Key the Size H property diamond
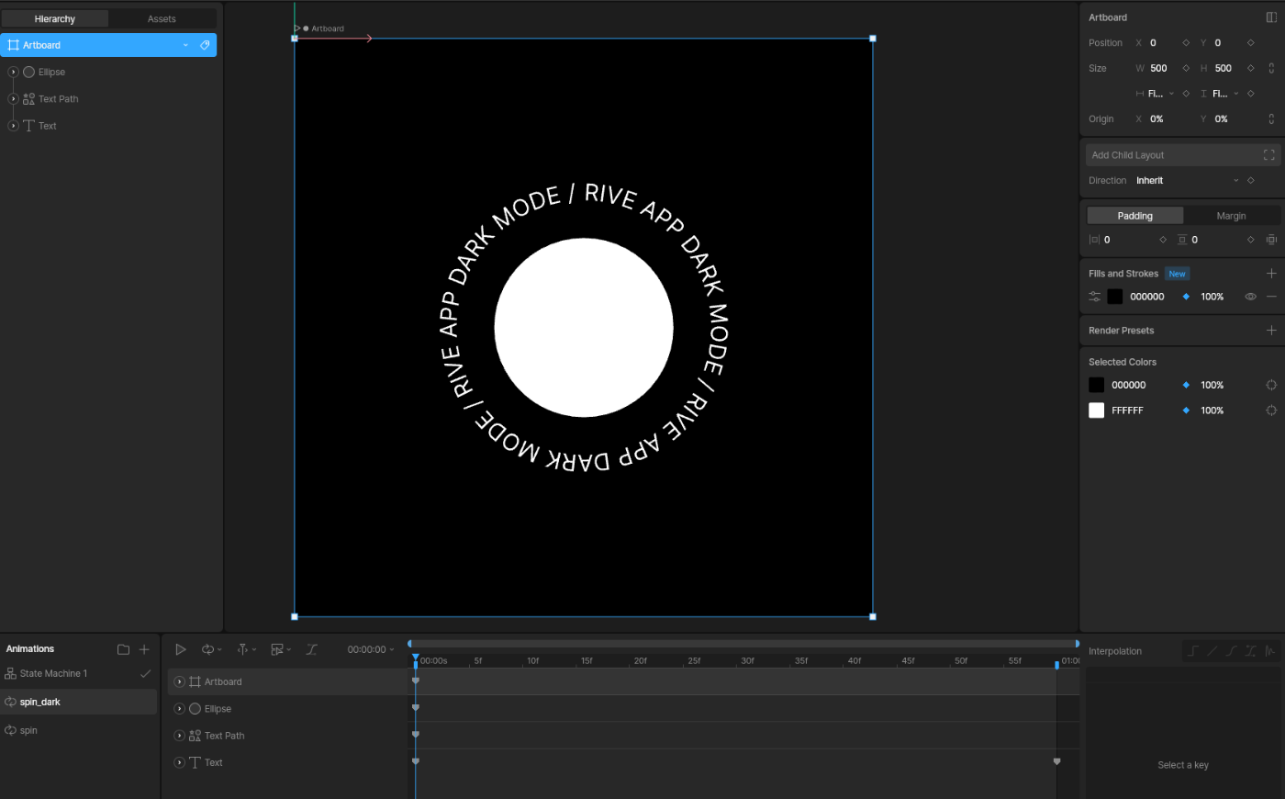The image size is (1285, 799). click(1250, 68)
